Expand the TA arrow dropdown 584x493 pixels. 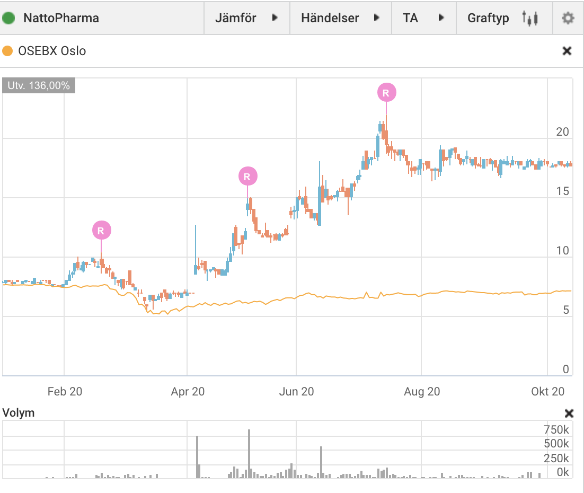[x=441, y=17]
